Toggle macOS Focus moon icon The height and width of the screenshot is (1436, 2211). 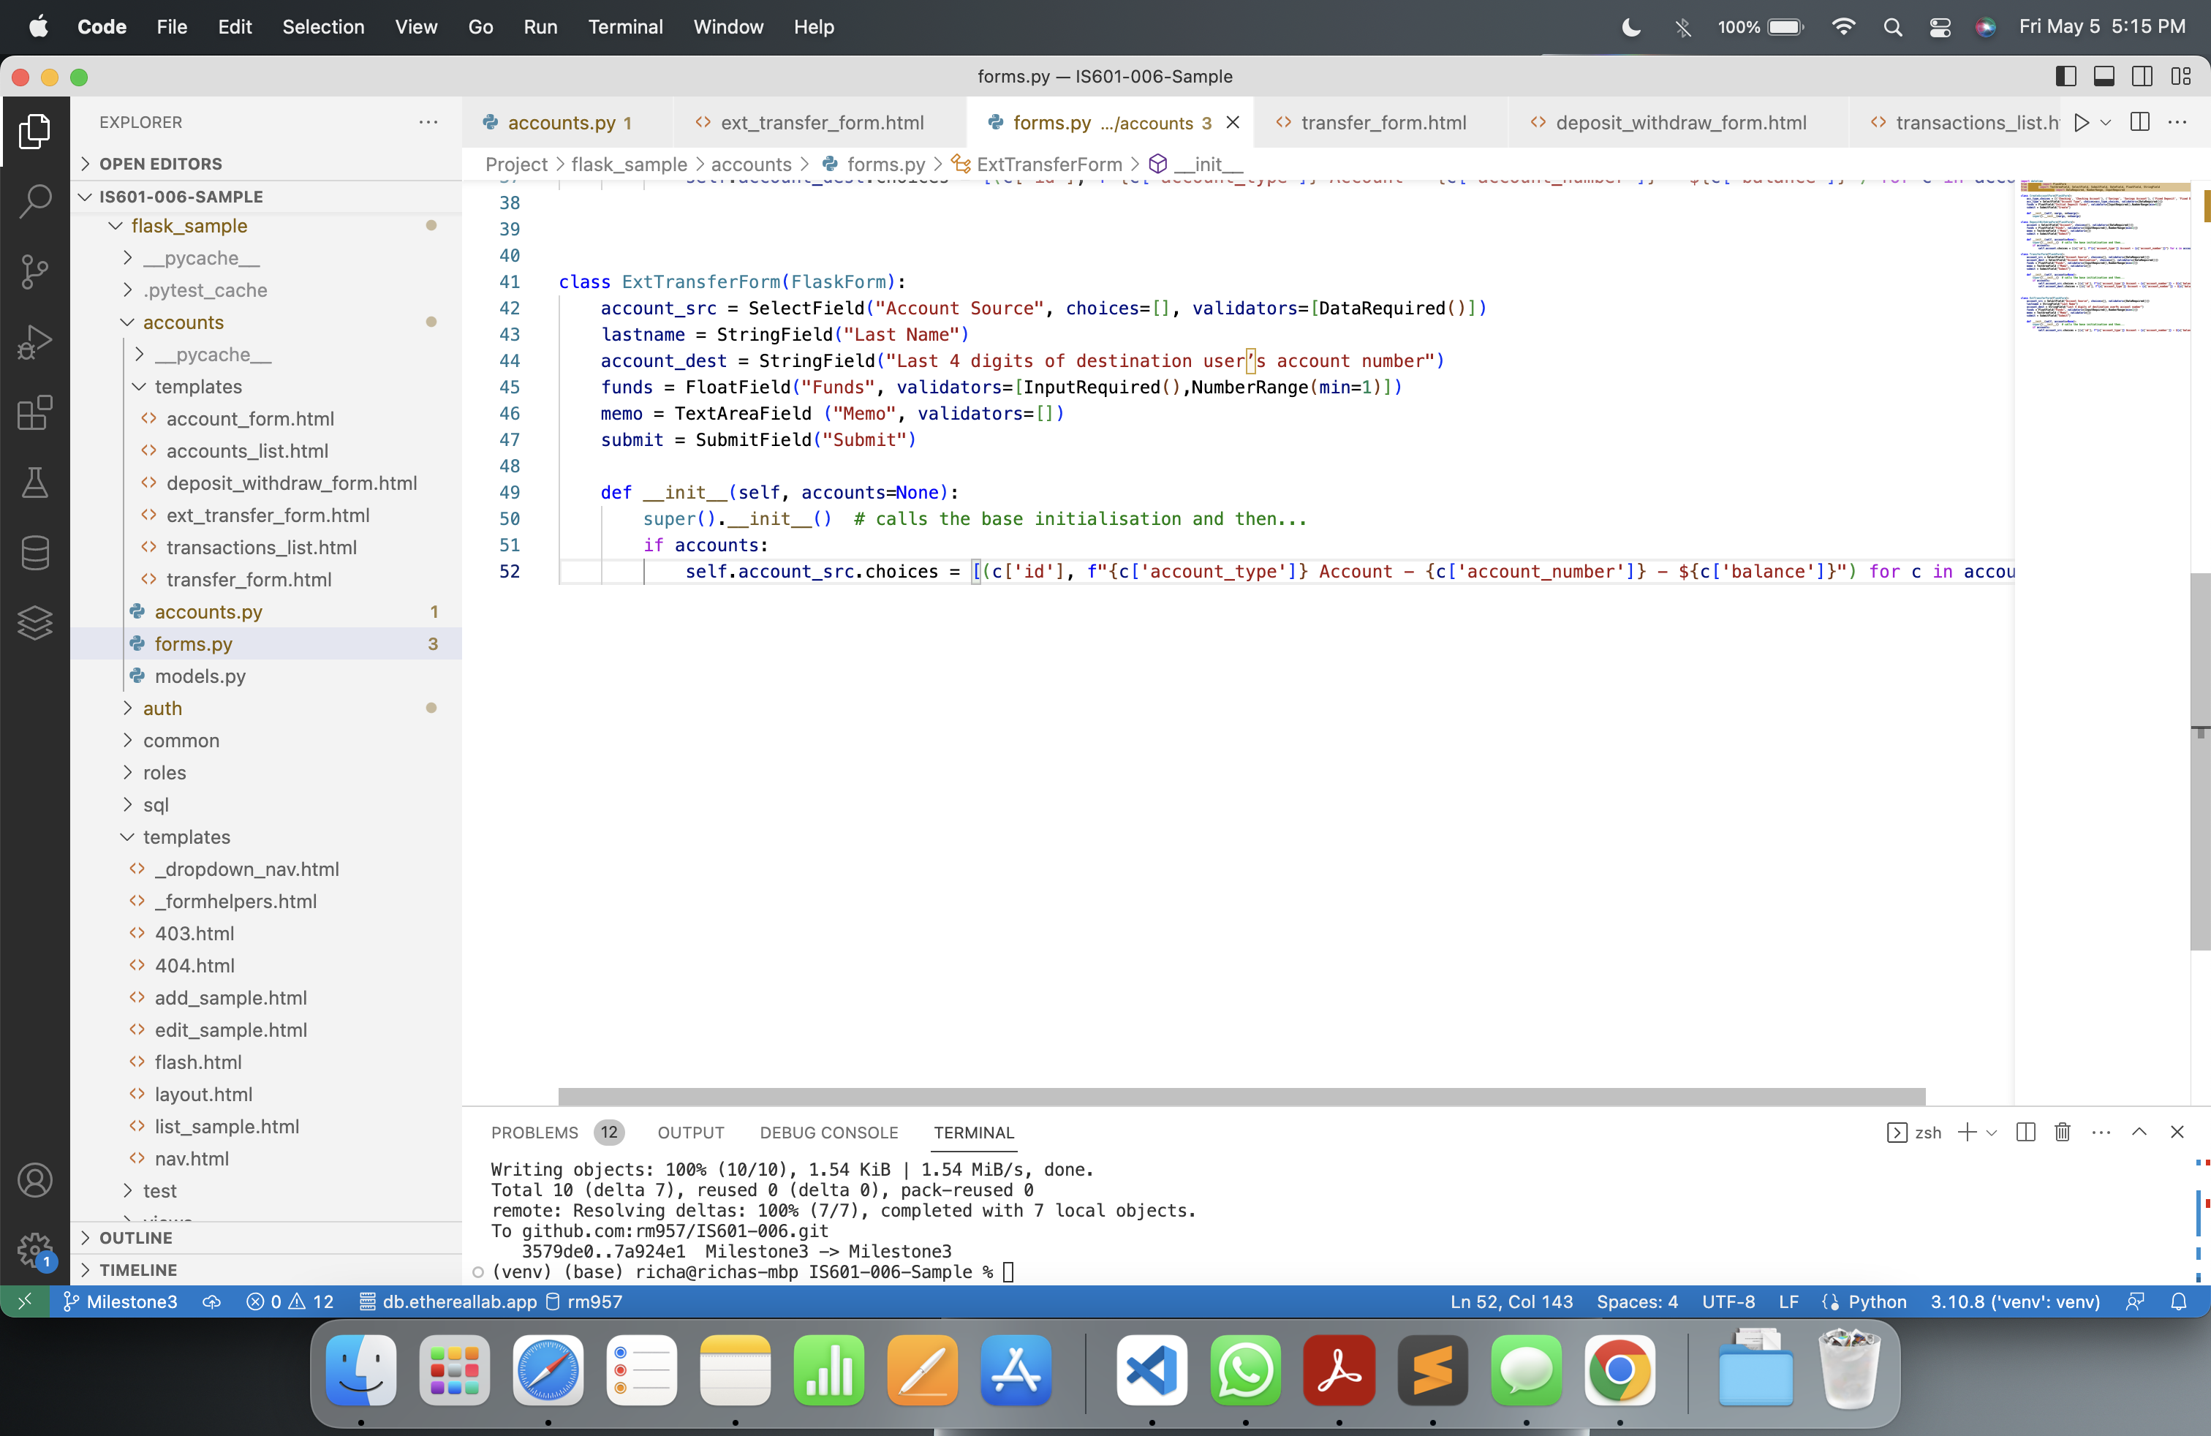click(x=1630, y=27)
